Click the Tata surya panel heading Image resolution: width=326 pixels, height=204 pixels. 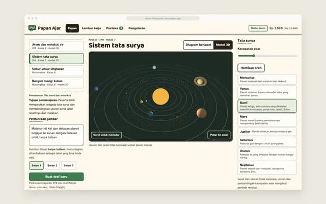(x=246, y=41)
